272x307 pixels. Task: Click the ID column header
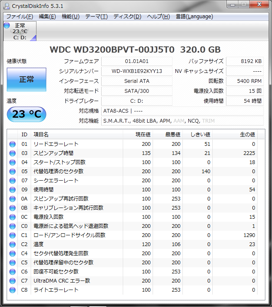(24, 135)
